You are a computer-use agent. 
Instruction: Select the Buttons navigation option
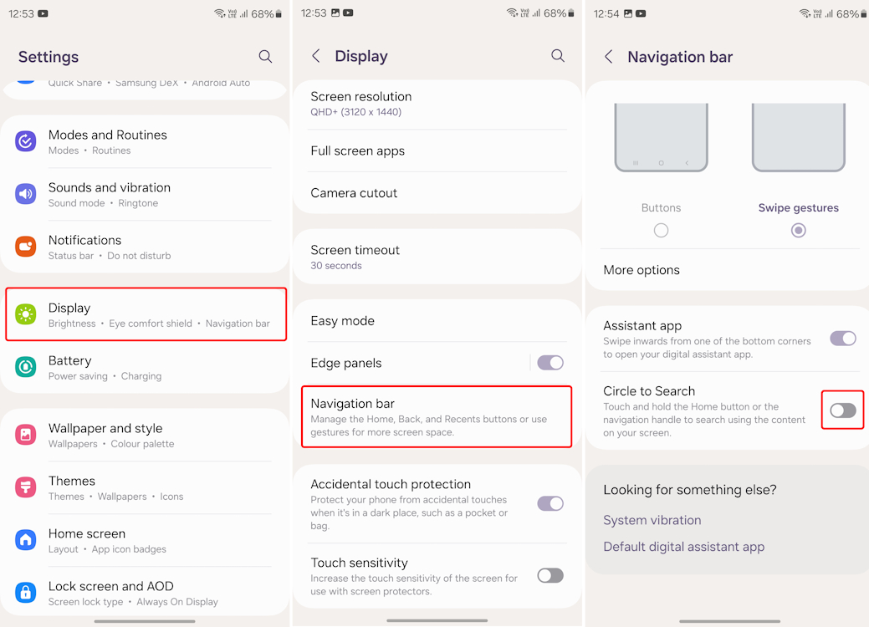click(661, 230)
